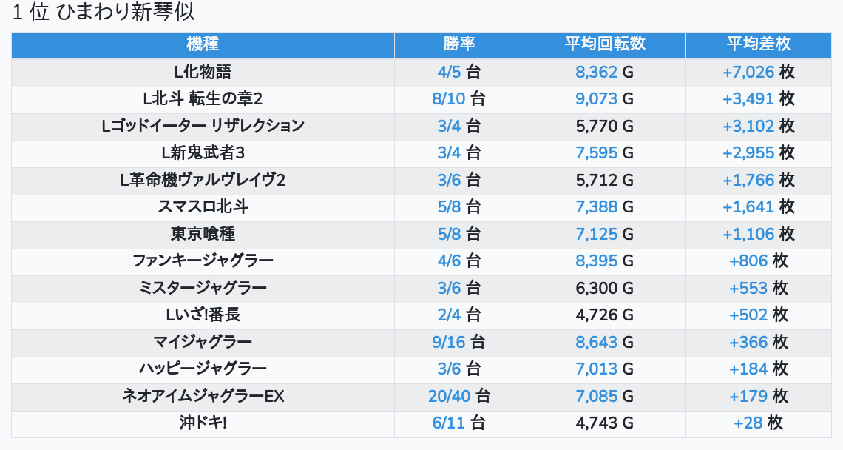Image resolution: width=843 pixels, height=450 pixels.
Task: Click the ミスタージャグラー row name
Action: pos(203,288)
